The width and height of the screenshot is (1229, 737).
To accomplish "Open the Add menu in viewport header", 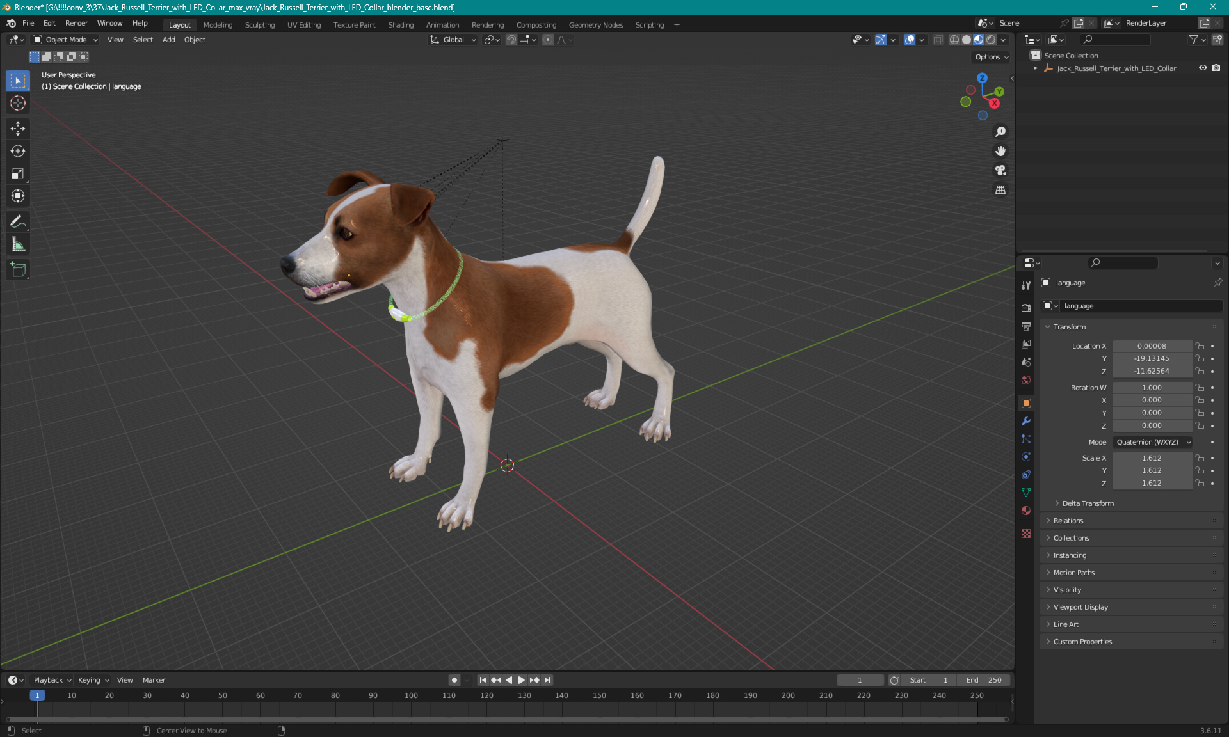I will pyautogui.click(x=168, y=40).
